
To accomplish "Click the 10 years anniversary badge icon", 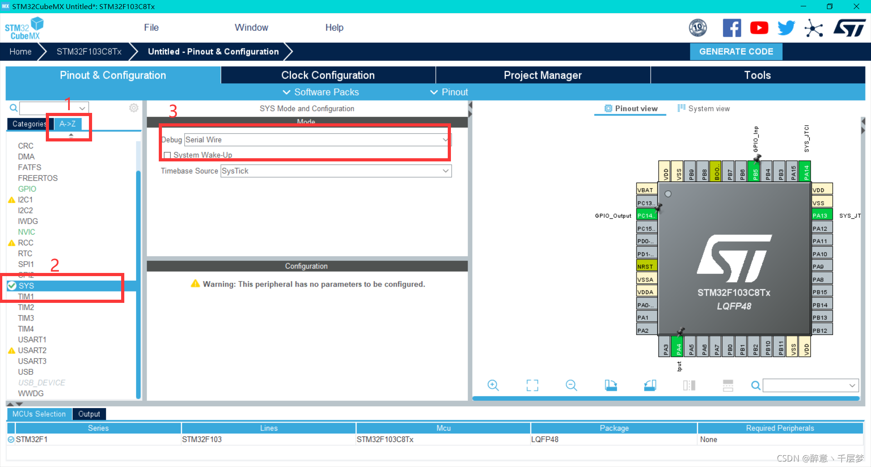I will 698,28.
